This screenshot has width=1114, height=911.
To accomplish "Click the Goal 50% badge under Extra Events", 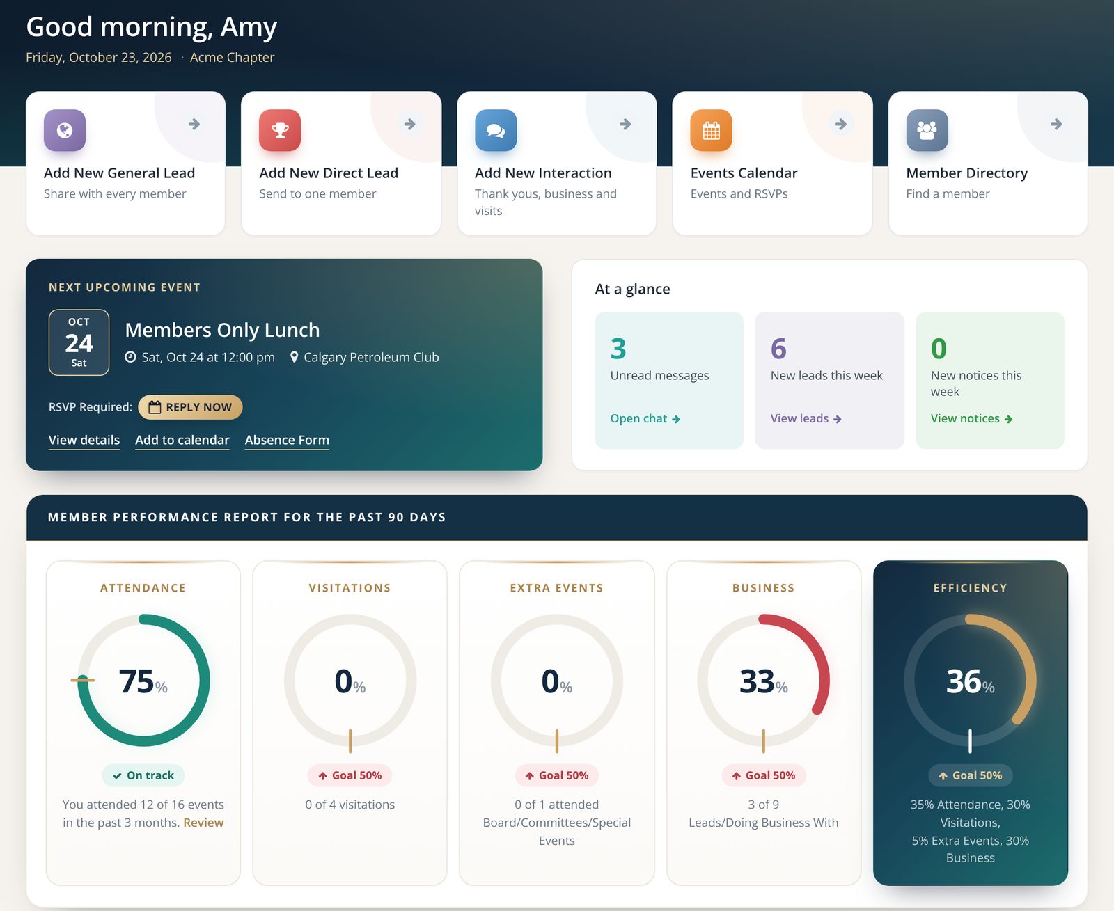I will [557, 775].
